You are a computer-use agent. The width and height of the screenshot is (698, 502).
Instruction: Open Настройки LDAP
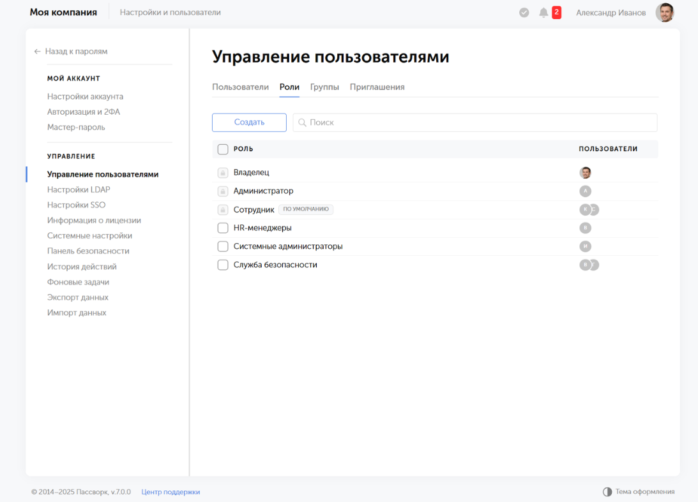(79, 190)
